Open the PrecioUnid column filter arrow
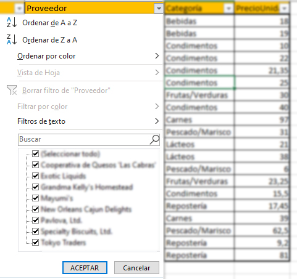Image resolution: width=297 pixels, height=279 pixels. [x=285, y=9]
